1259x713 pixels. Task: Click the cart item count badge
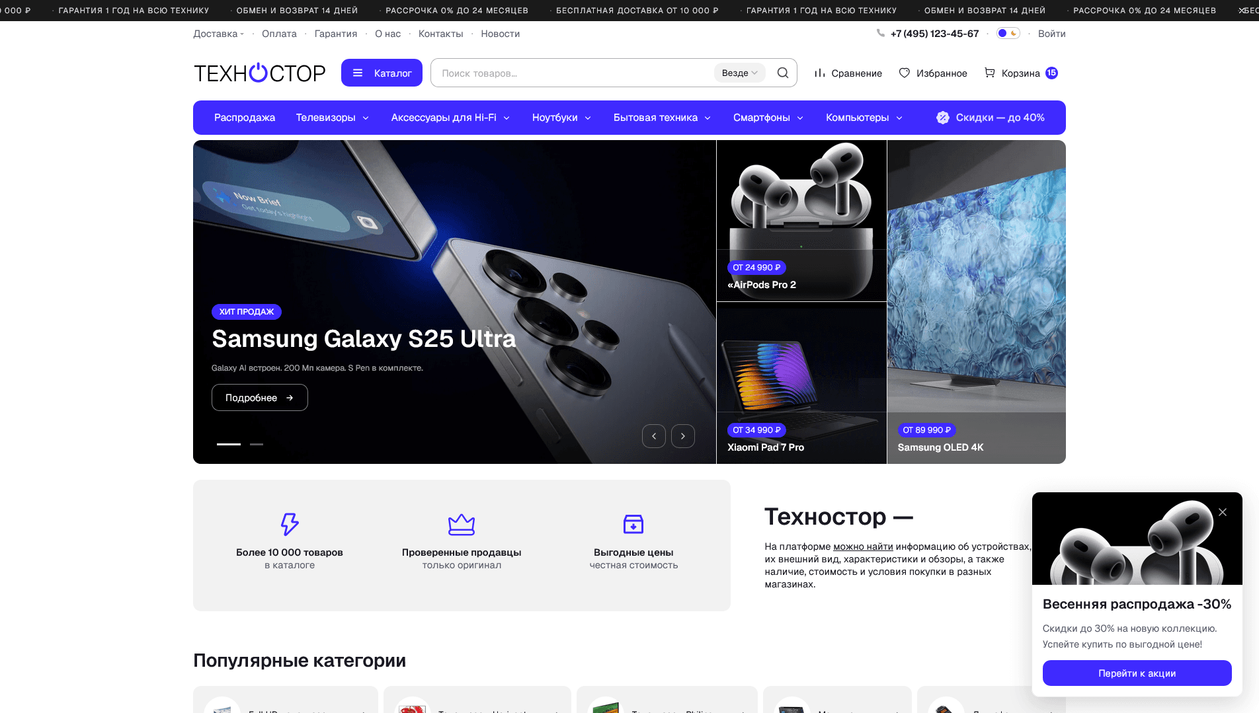click(1051, 73)
